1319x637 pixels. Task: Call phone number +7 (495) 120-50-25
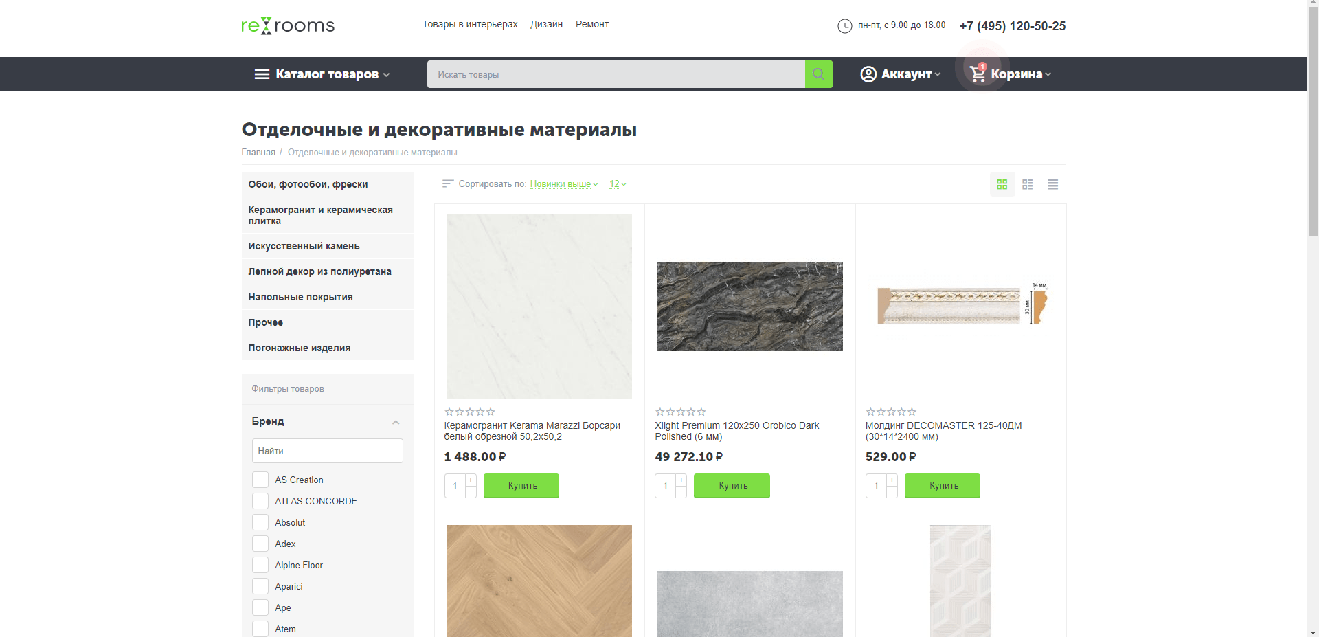[x=1013, y=26]
